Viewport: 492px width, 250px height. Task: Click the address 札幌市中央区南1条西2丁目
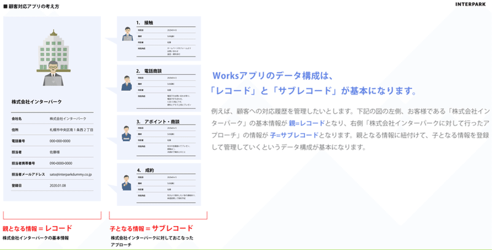point(71,130)
